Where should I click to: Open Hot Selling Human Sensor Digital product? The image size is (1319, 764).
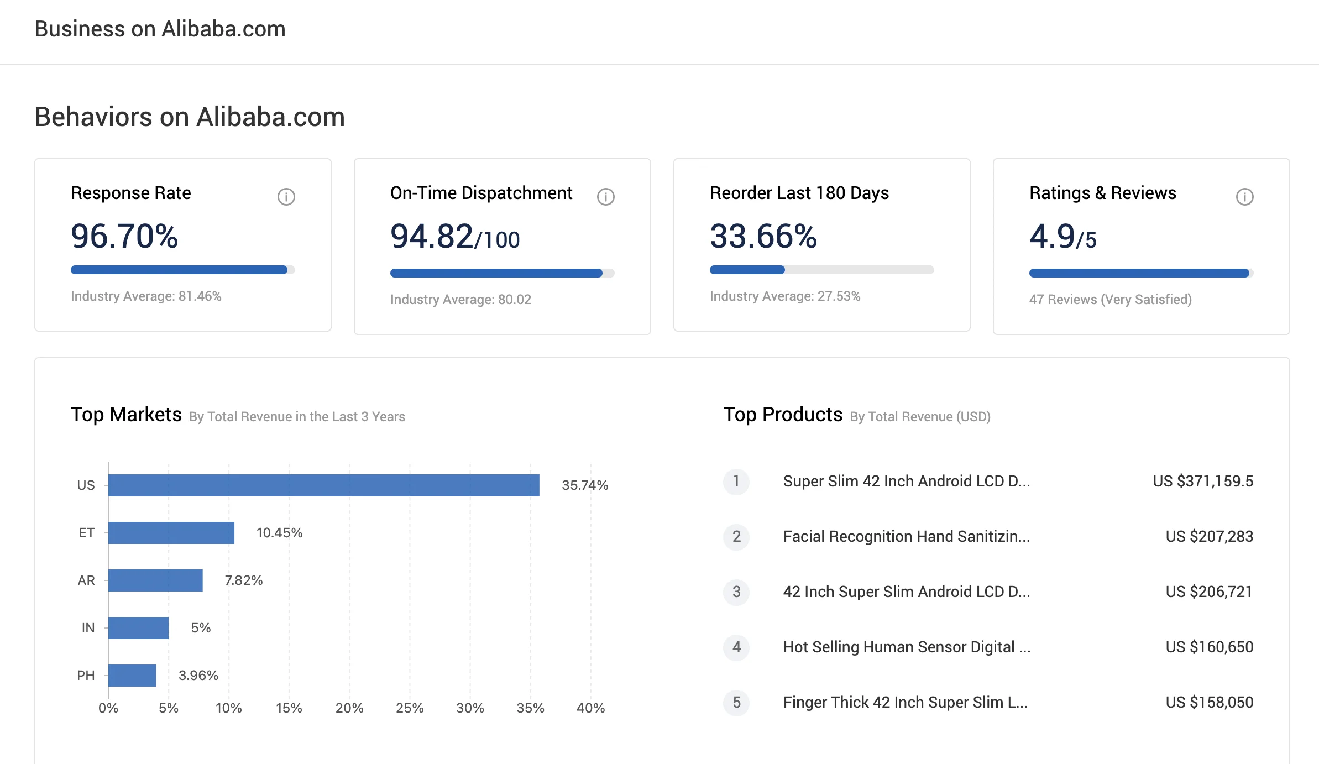pos(906,647)
